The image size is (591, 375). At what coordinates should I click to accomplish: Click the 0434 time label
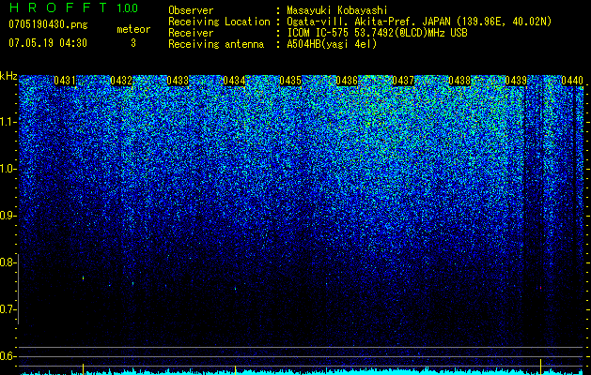(234, 81)
